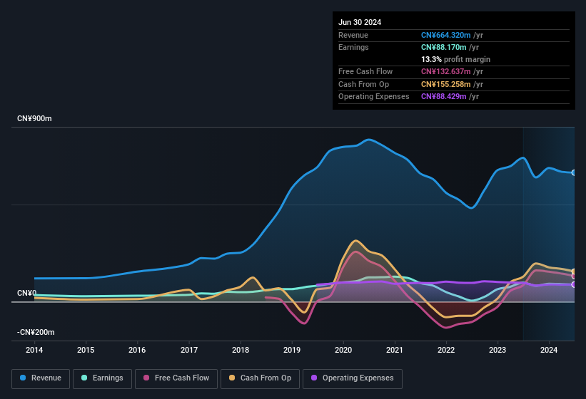Hide the Earnings series using its legend label
Viewport: 586px width, 399px height.
107,378
